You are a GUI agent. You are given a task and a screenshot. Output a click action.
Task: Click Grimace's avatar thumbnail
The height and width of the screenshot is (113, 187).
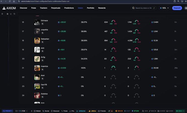(37, 22)
